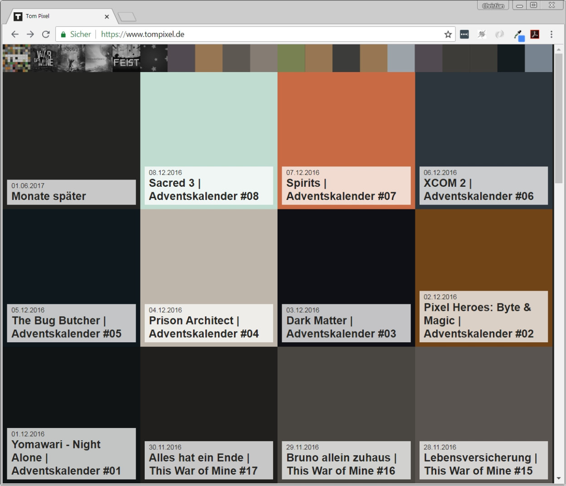Click the Sicher security label

(80, 34)
